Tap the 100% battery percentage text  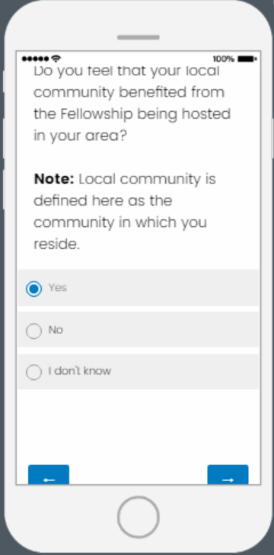pyautogui.click(x=224, y=59)
